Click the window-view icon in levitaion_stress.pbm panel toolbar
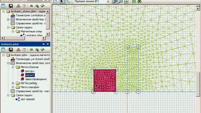The image size is (201, 113). tap(3, 6)
